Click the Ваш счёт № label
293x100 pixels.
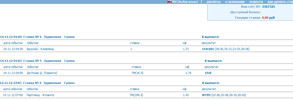pyautogui.click(x=251, y=7)
